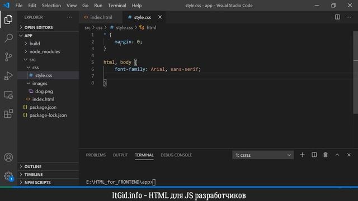Expand the Timeline section

coord(48,175)
